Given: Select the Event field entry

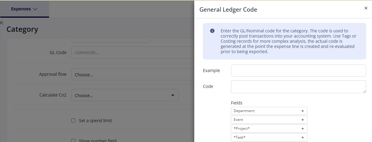Looking at the screenshot, I should point(269,120).
